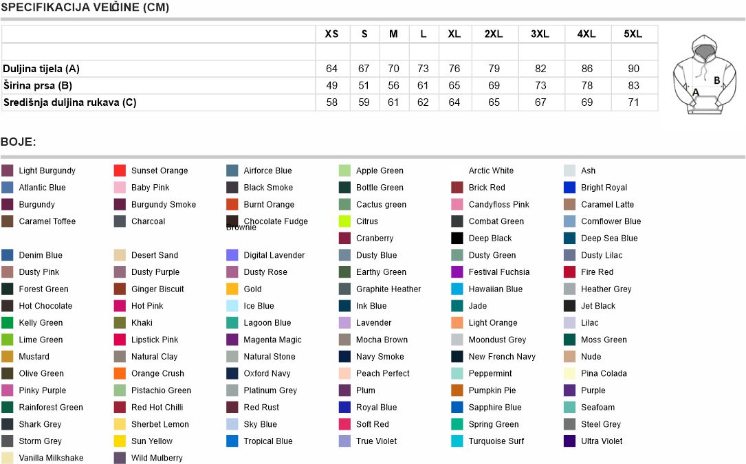Select the XS size column header
Image resolution: width=746 pixels, height=464 pixels.
click(x=332, y=34)
